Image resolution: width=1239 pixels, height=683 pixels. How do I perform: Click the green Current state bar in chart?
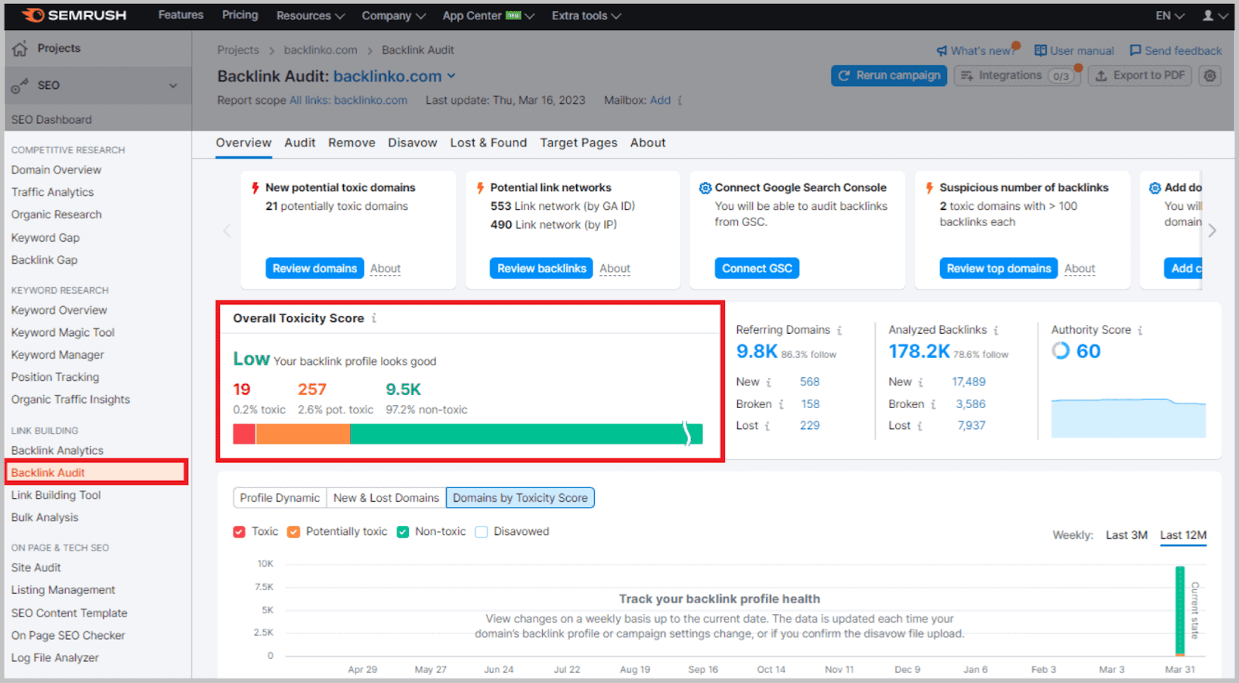(1180, 611)
